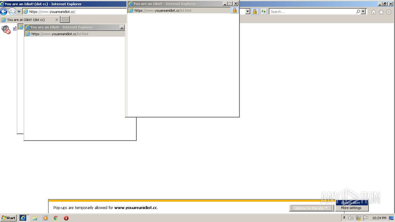The image size is (395, 222).
Task: Click the left popup's lol.html address bar
Action: (x=75, y=34)
